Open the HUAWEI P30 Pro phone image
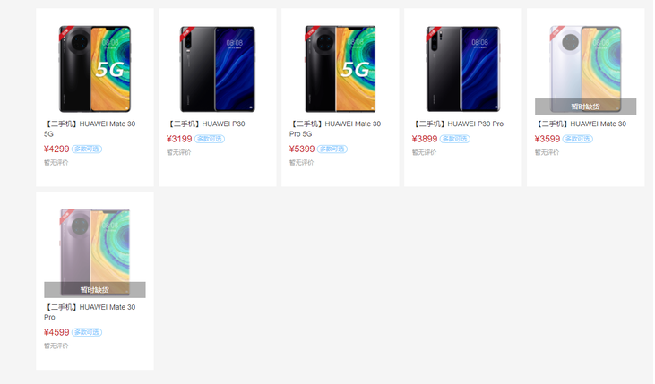Viewport: 655px width, 384px height. coord(463,69)
